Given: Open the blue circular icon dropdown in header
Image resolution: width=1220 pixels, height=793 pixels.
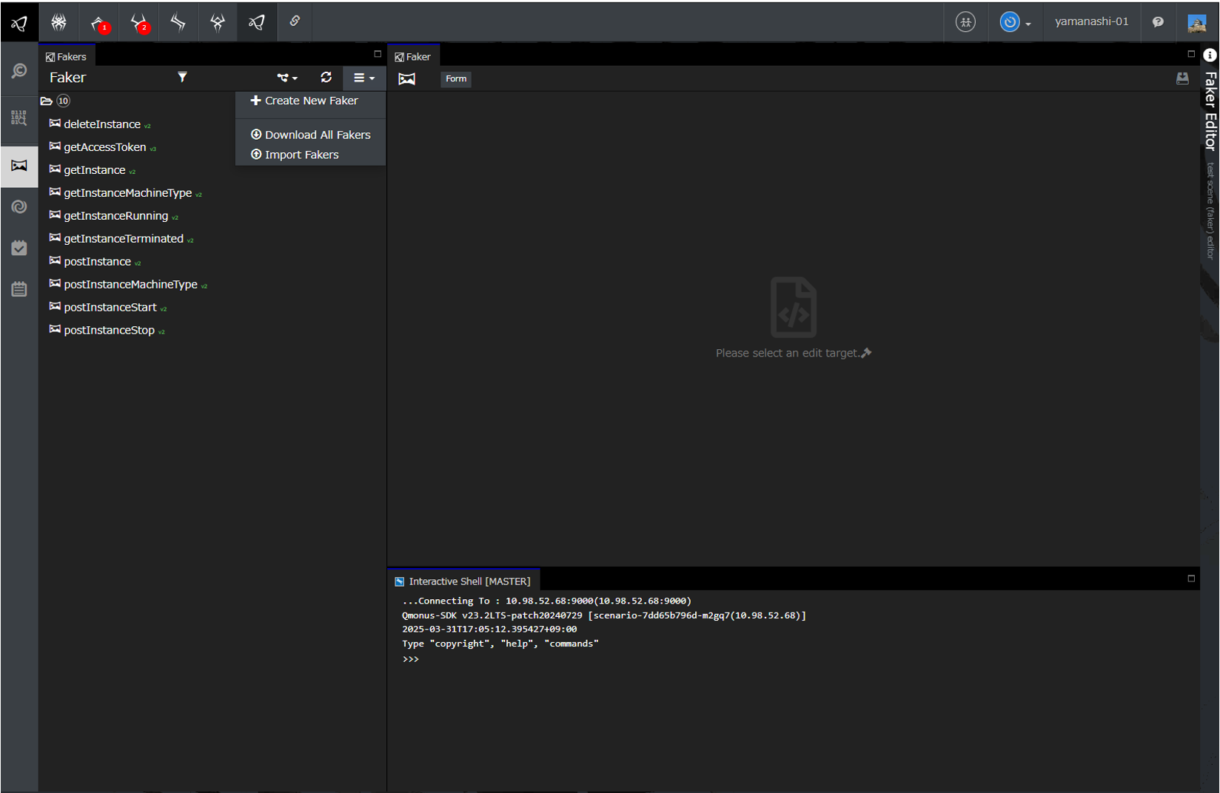Looking at the screenshot, I should (1015, 22).
